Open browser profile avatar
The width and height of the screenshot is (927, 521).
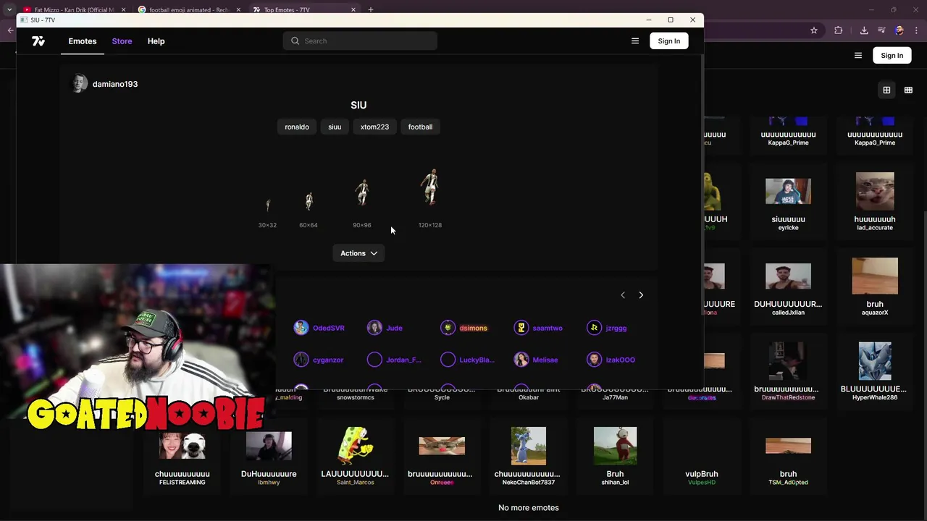899,30
